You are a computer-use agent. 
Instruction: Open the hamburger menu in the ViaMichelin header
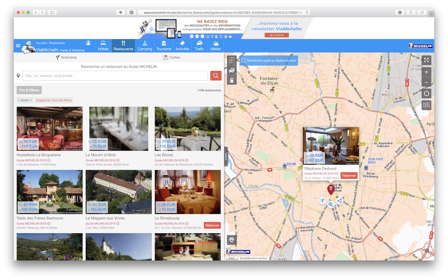click(x=18, y=45)
